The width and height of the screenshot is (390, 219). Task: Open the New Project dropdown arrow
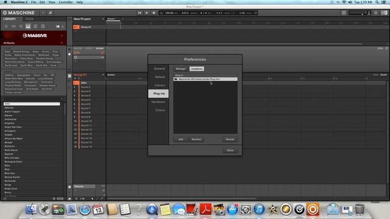[x=103, y=19]
